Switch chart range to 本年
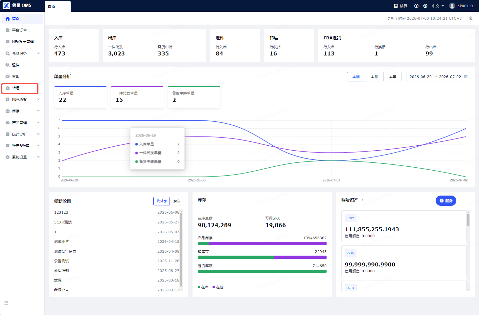479x315 pixels. [x=393, y=77]
